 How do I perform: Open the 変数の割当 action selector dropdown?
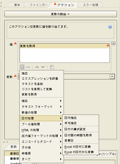click(61, 14)
